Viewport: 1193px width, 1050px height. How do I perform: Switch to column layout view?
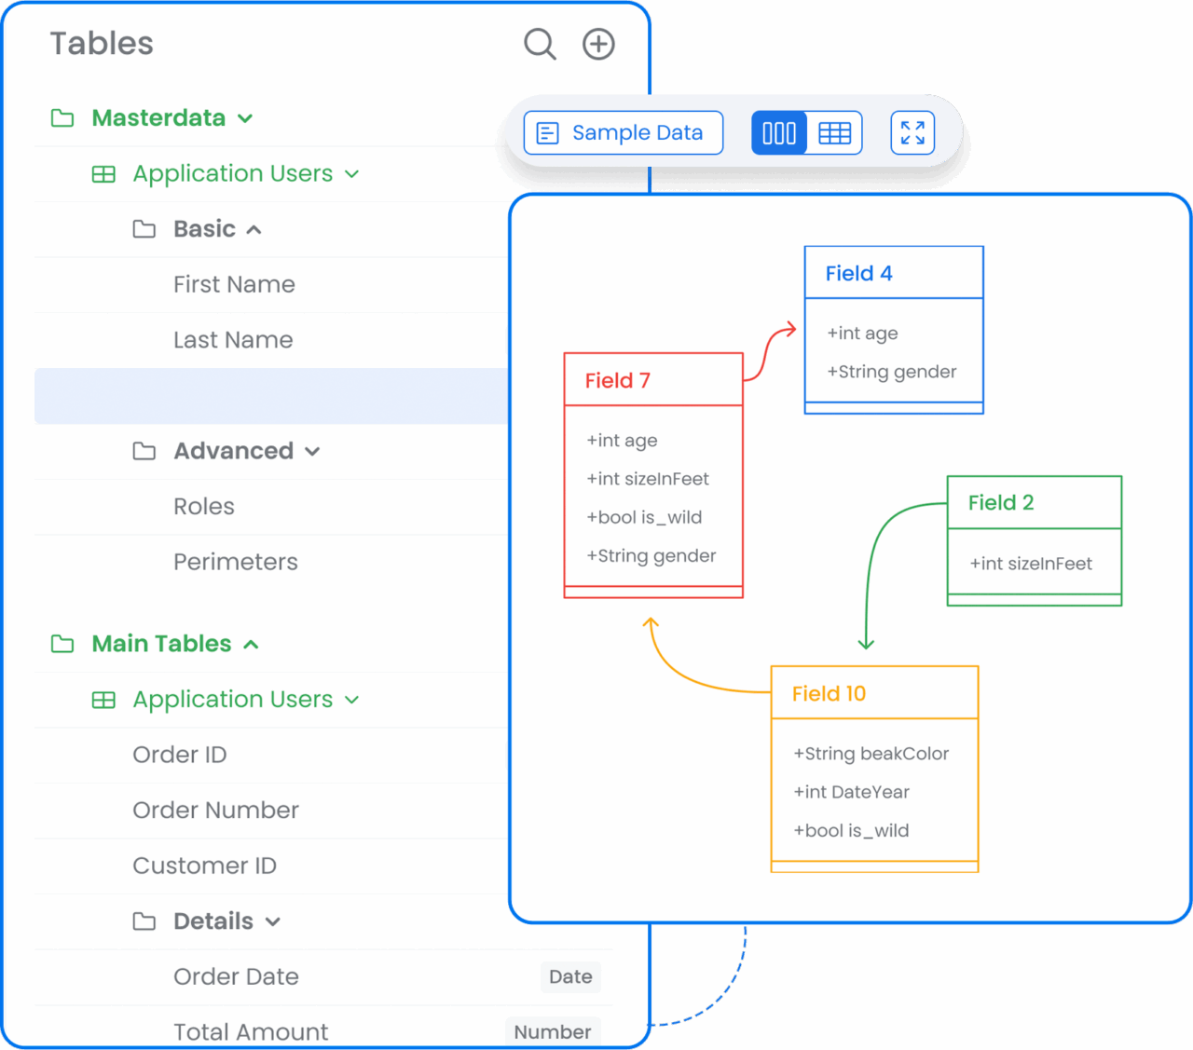point(778,132)
